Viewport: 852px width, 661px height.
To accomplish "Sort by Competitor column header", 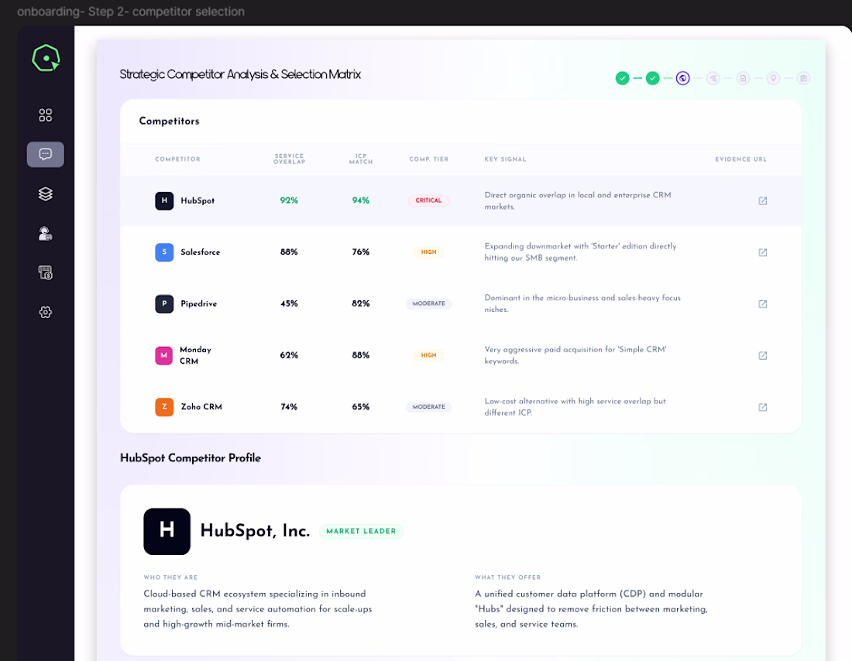I will tap(177, 159).
